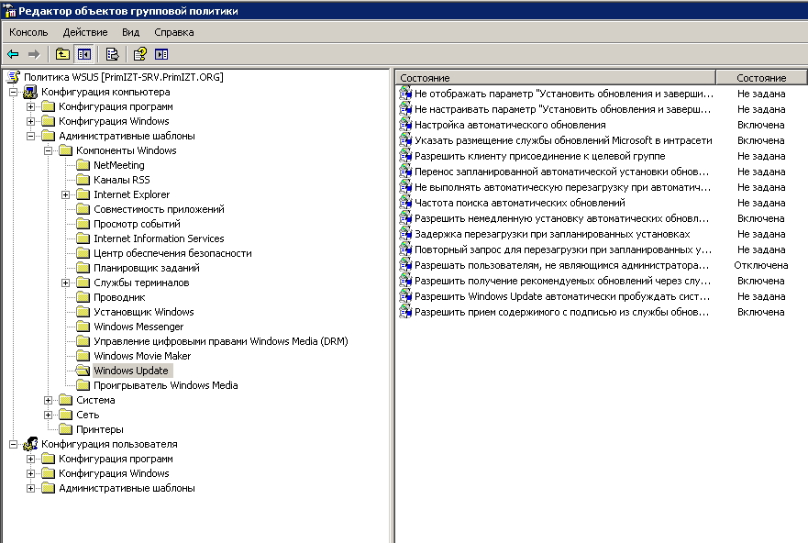The image size is (808, 543).
Task: Click the folder icon beside Проводник
Action: click(83, 297)
